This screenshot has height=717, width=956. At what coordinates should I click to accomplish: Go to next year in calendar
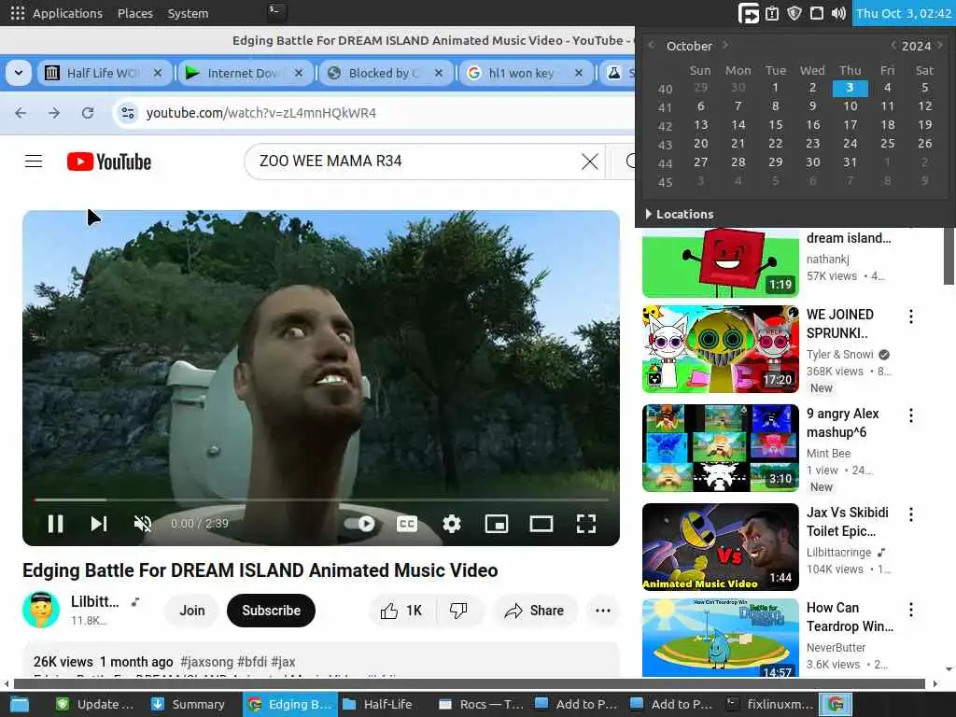tap(940, 45)
